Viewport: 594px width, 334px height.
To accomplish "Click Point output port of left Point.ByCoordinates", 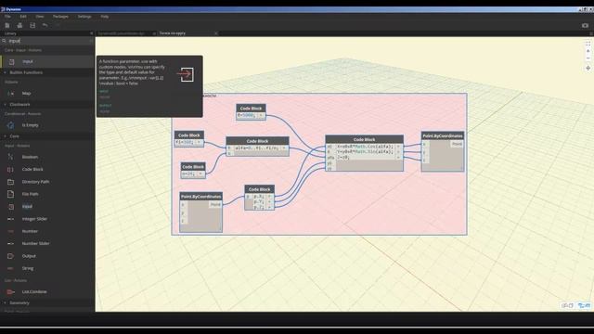I will coord(215,204).
